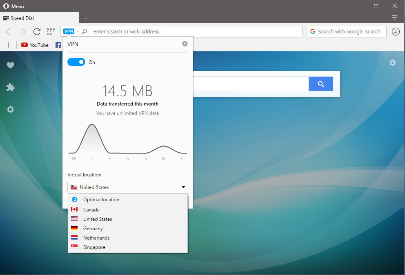The image size is (405, 275).
Task: Open the downloads icon
Action: (x=396, y=31)
